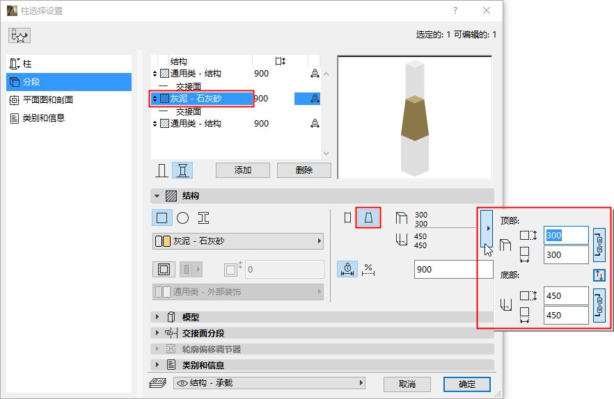Screen dimensions: 614x399
Task: Toggle height lock icon of last segment row
Action: pyautogui.click(x=315, y=124)
